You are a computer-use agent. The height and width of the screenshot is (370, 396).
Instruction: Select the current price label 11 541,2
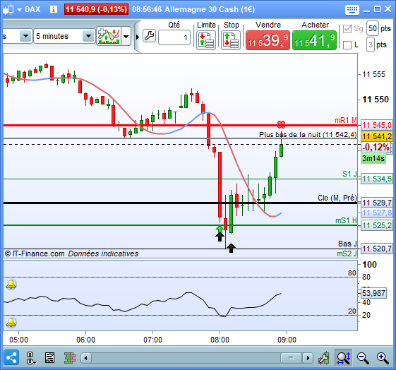pos(376,136)
